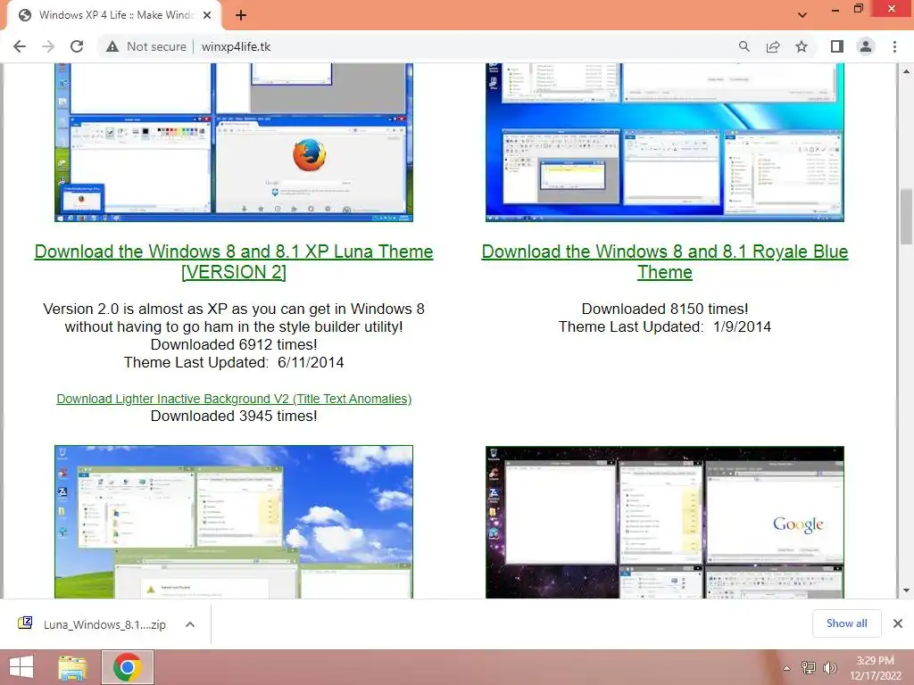Download Lighter Inactive Background V2 link
This screenshot has height=685, width=914.
[x=234, y=399]
